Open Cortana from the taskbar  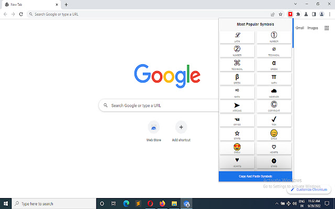(x=102, y=203)
